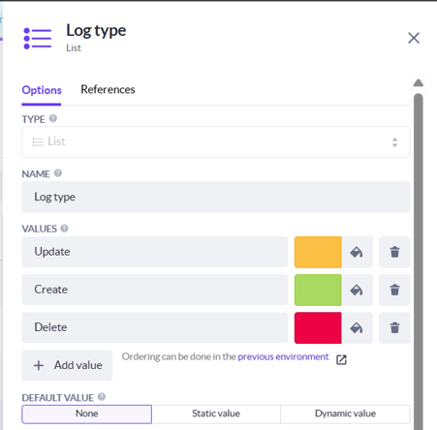Viewport: 437px width, 430px height.
Task: Switch to the References tab
Action: 108,89
